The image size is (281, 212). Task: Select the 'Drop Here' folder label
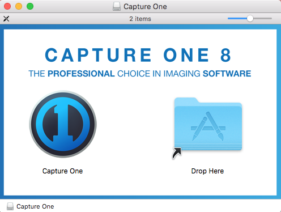[x=207, y=171]
